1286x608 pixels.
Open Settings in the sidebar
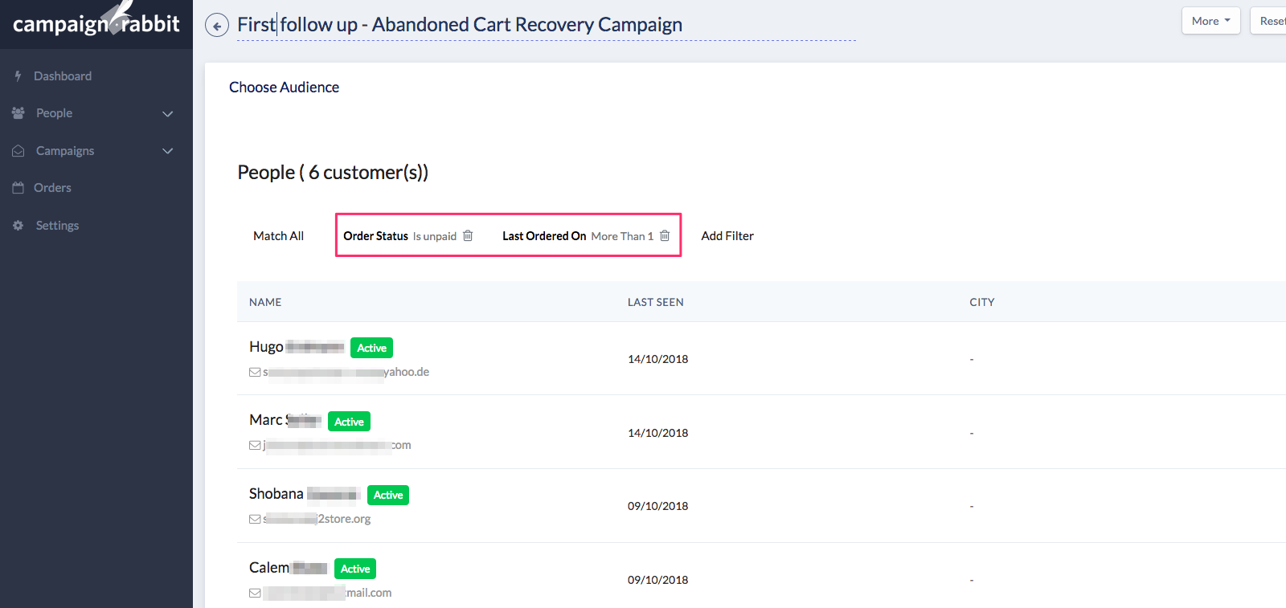tap(57, 226)
